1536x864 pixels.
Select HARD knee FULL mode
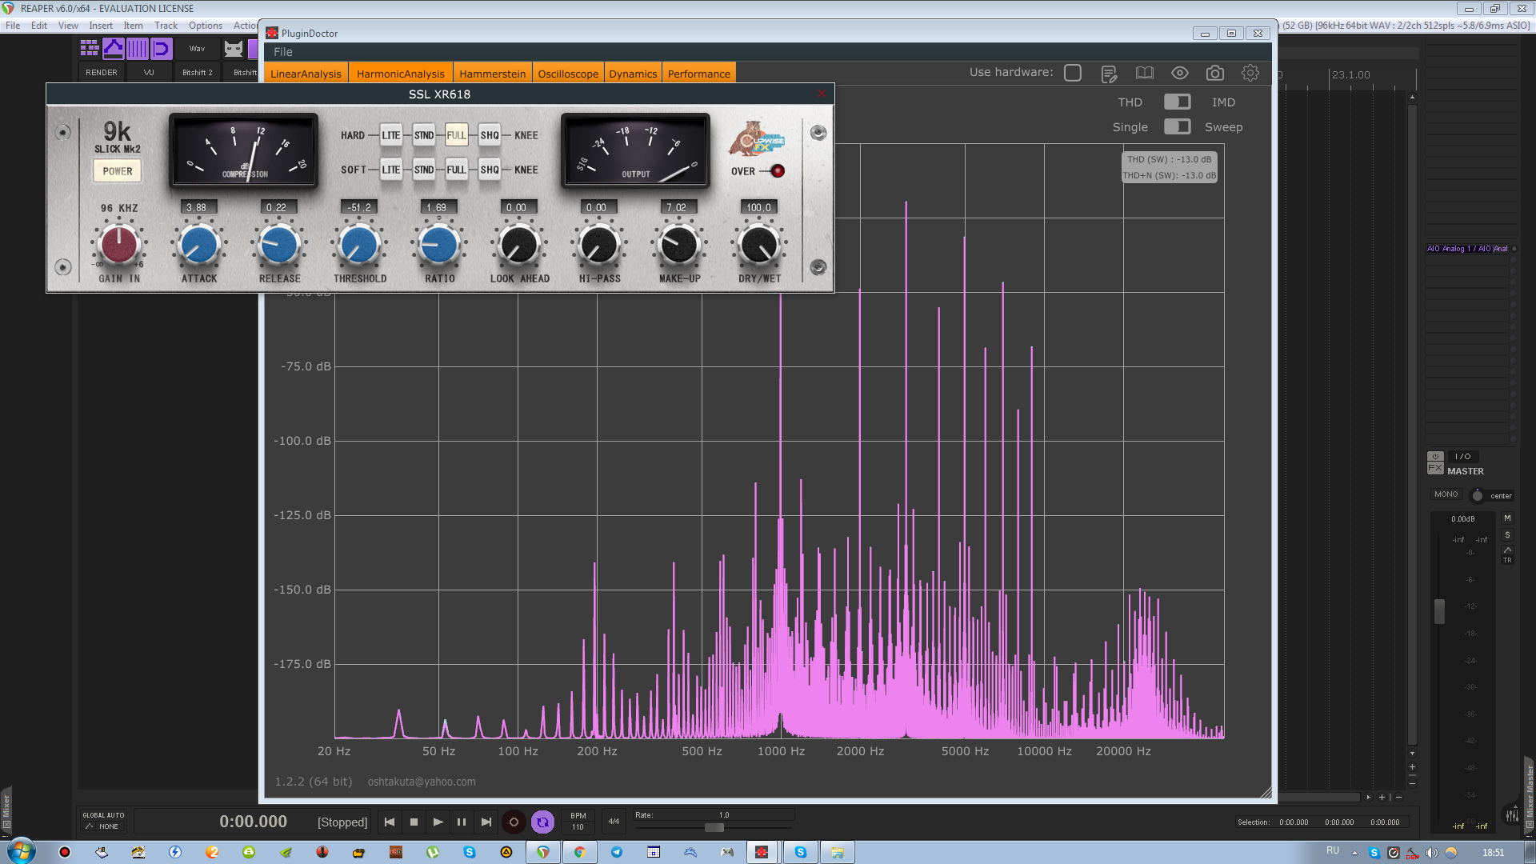pos(456,135)
